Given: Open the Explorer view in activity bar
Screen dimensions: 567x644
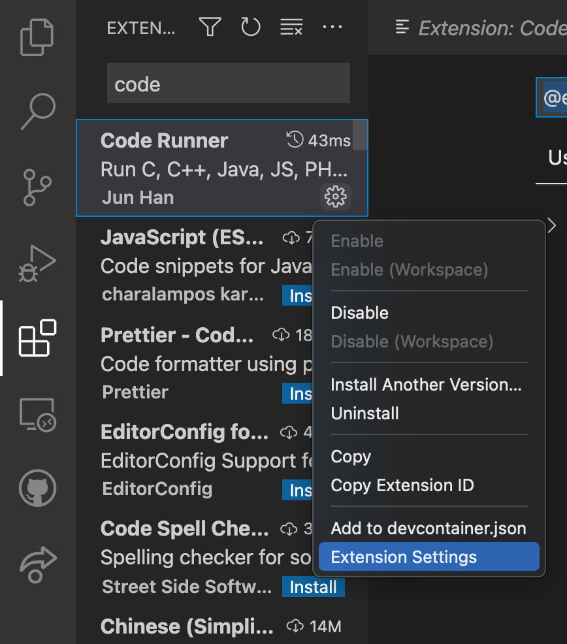Looking at the screenshot, I should (37, 37).
